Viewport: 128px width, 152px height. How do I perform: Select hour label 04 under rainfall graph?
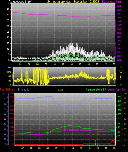point(31,148)
